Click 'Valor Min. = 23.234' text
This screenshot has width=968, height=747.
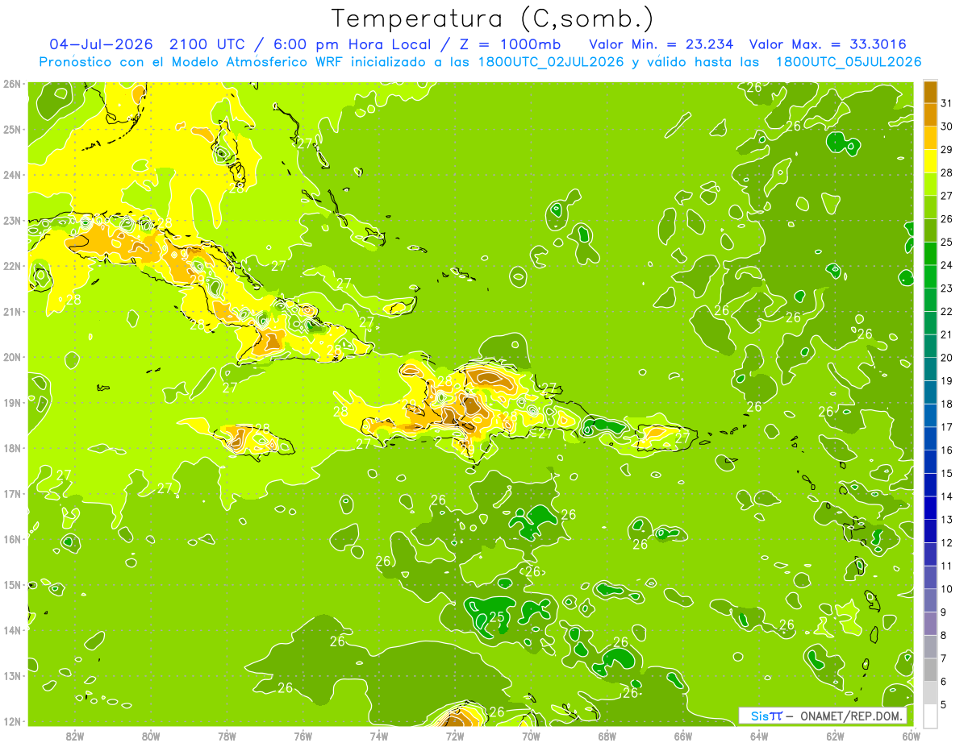(661, 44)
